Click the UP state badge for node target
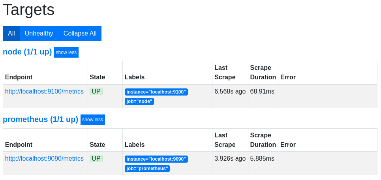This screenshot has height=180, width=381. click(x=96, y=92)
